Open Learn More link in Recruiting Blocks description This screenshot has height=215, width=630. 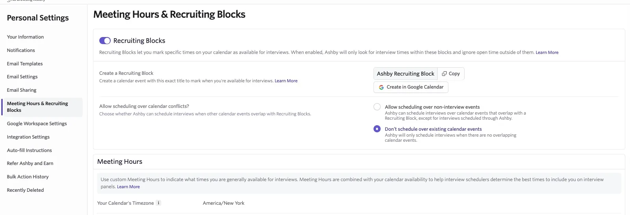point(547,52)
